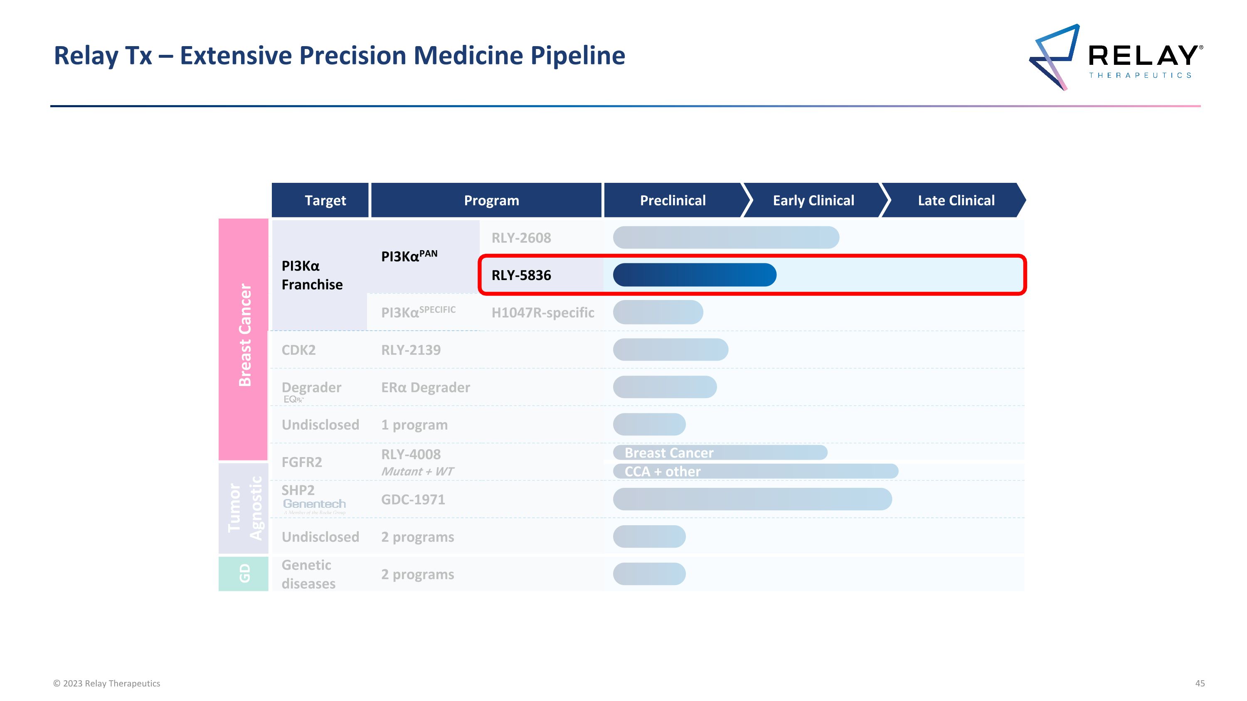Click the GDC-1971 progress bar

coord(752,499)
